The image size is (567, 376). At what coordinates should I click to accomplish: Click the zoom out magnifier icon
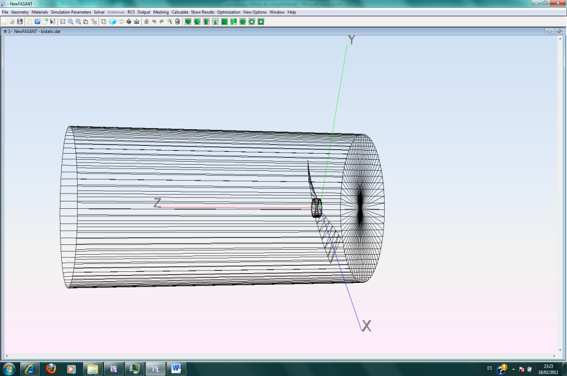coord(78,21)
